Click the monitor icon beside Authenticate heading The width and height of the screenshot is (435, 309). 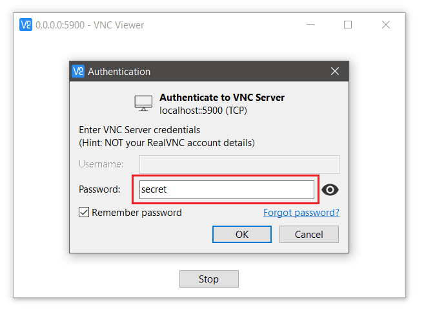point(143,103)
